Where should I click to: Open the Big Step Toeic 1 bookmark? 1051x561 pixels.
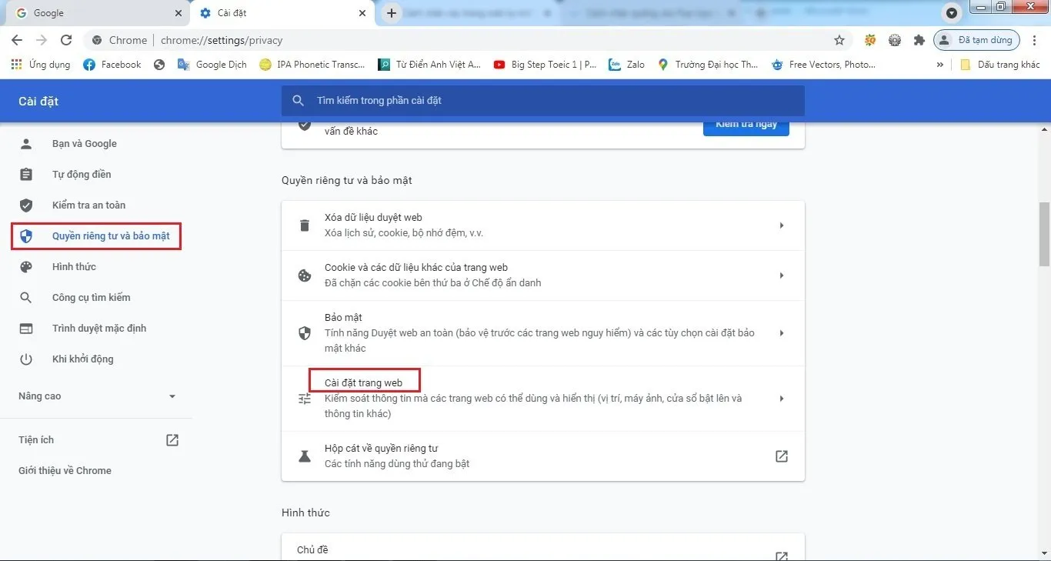click(546, 65)
